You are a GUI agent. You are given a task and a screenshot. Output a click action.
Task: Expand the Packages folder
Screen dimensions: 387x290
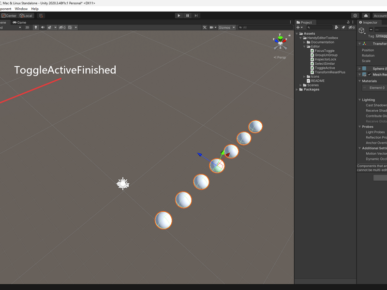click(297, 89)
